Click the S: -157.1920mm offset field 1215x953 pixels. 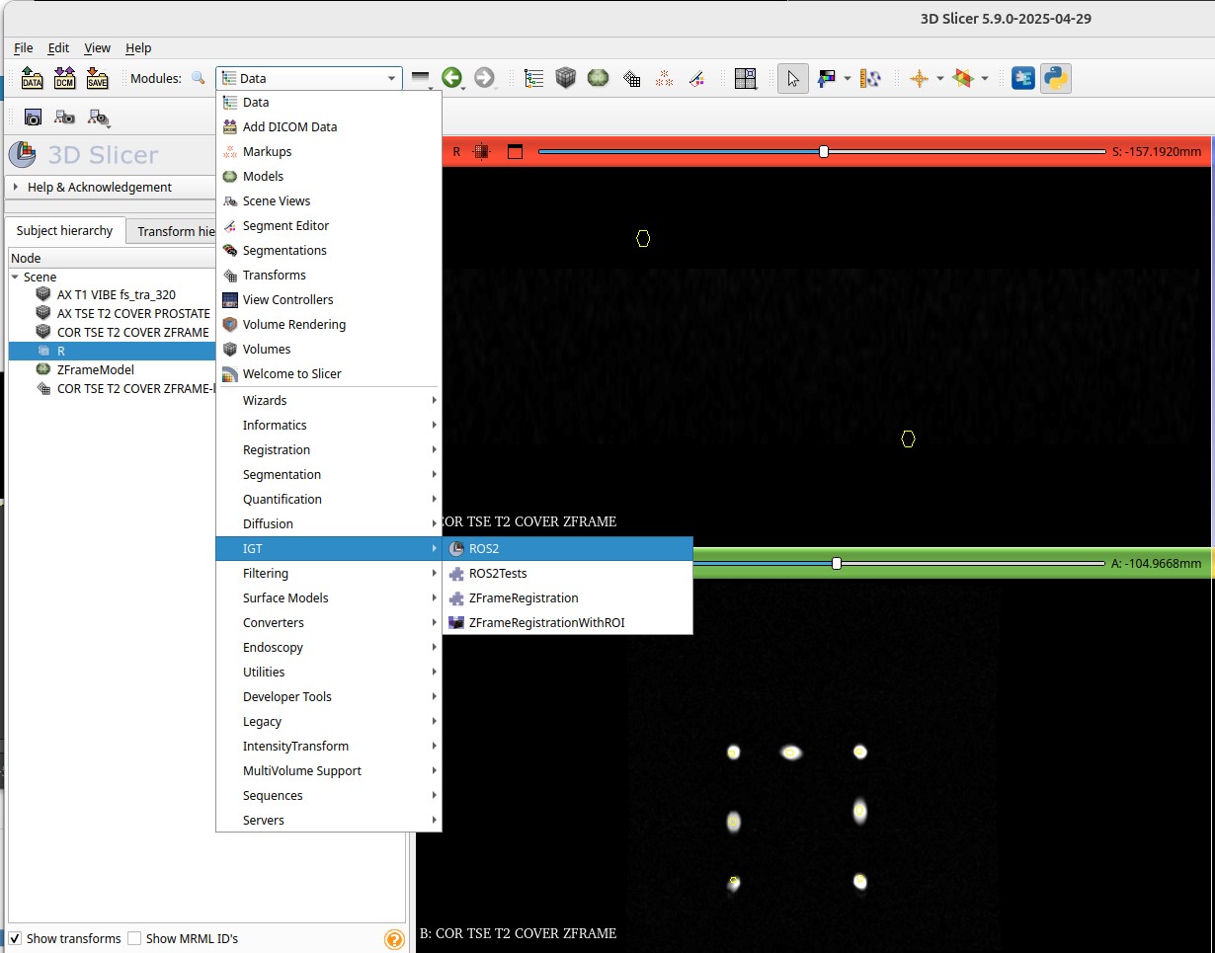[1157, 151]
